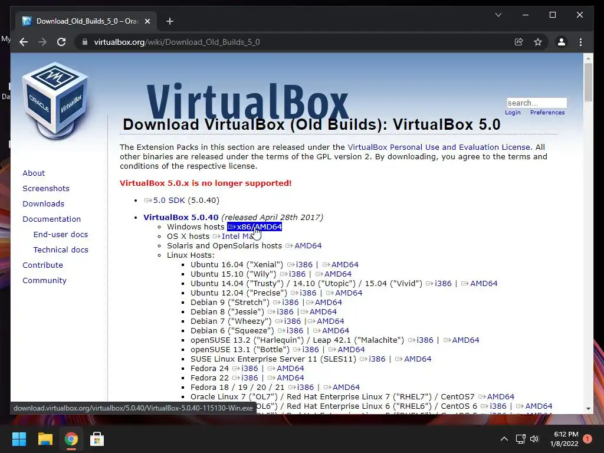This screenshot has height=453, width=604.
Task: Click the scrollbar down arrow
Action: [588, 408]
